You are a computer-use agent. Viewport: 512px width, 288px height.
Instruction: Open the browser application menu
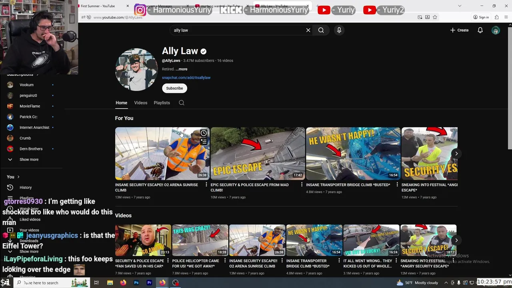point(506,17)
